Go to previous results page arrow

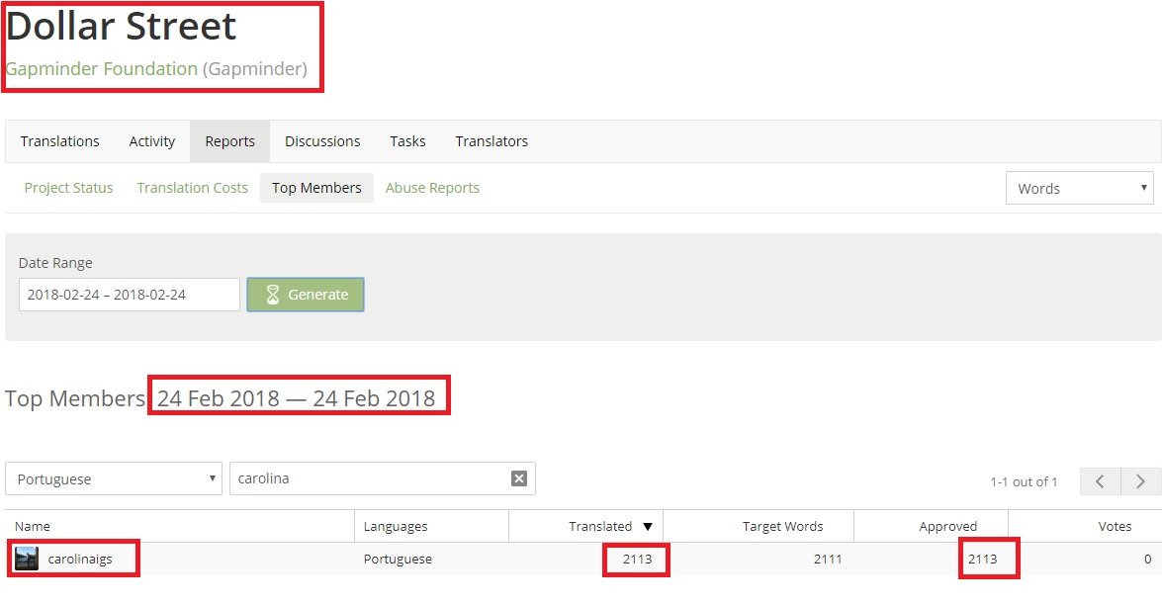click(x=1101, y=481)
